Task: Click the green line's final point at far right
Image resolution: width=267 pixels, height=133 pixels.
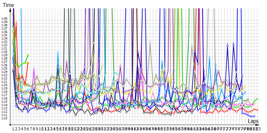Action: [257, 99]
